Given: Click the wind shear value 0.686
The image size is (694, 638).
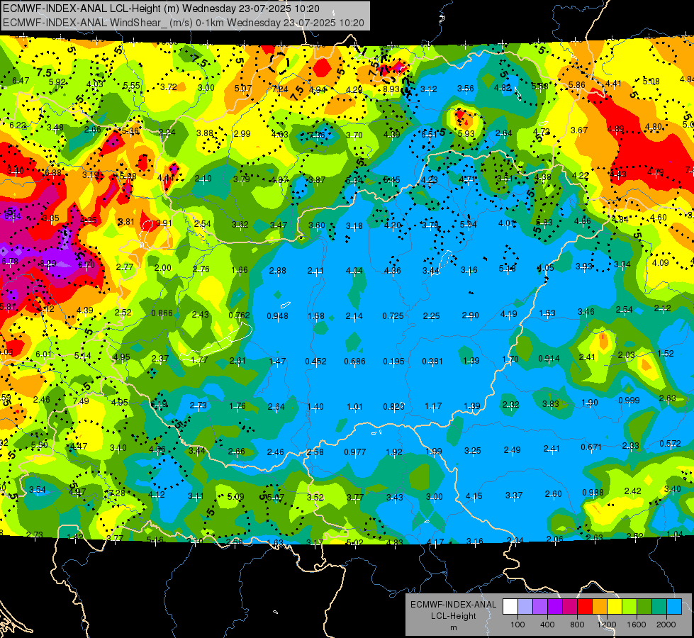Looking at the screenshot, I should pos(354,362).
